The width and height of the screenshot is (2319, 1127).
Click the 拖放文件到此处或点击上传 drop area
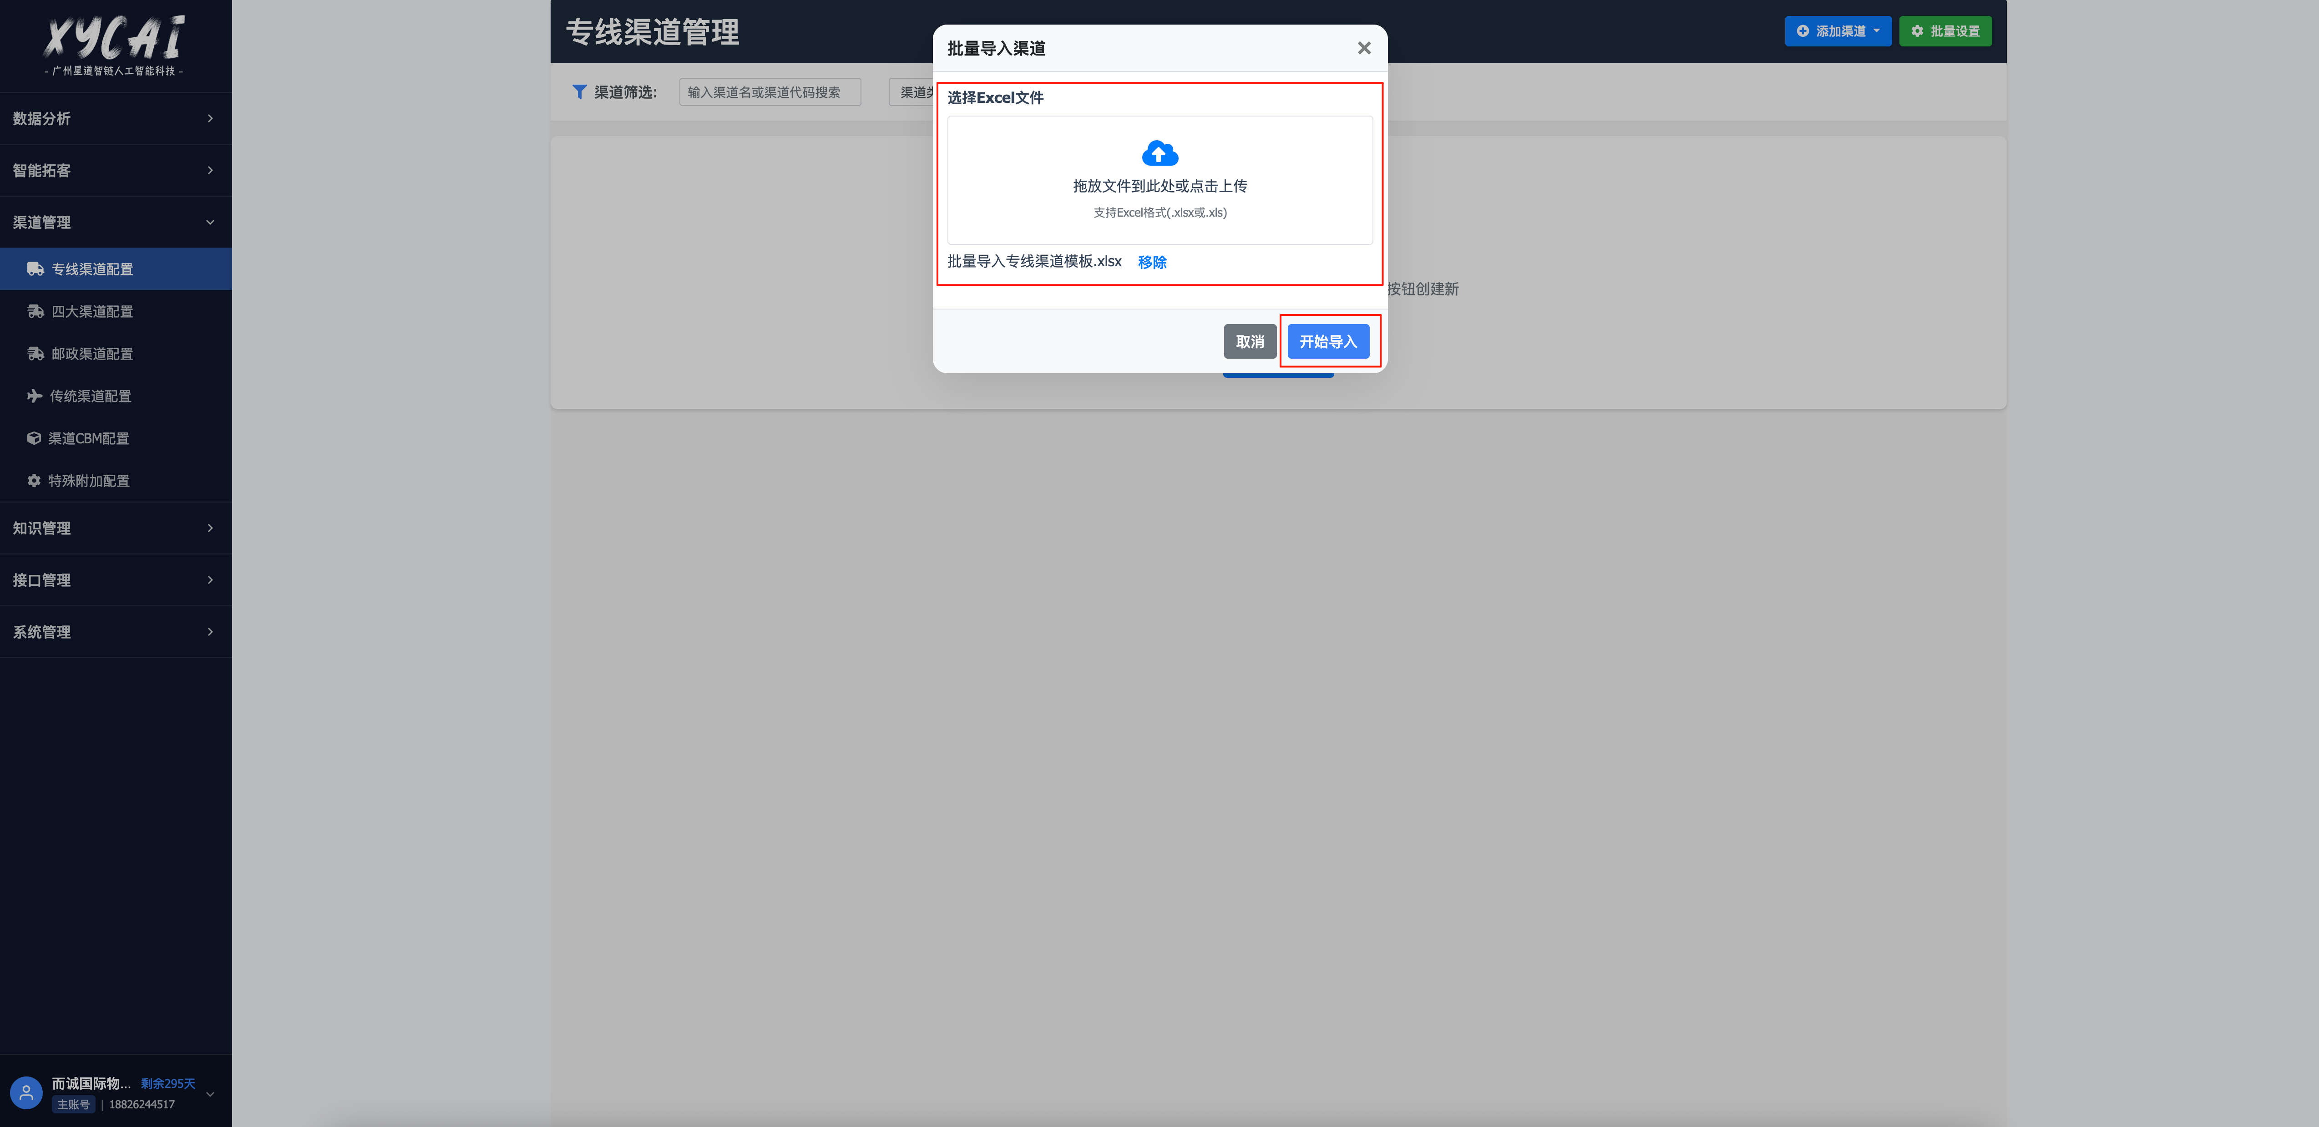[x=1159, y=180]
